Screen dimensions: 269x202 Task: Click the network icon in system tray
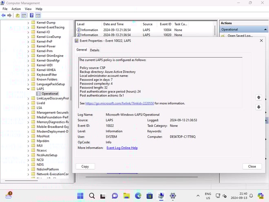coord(218,195)
